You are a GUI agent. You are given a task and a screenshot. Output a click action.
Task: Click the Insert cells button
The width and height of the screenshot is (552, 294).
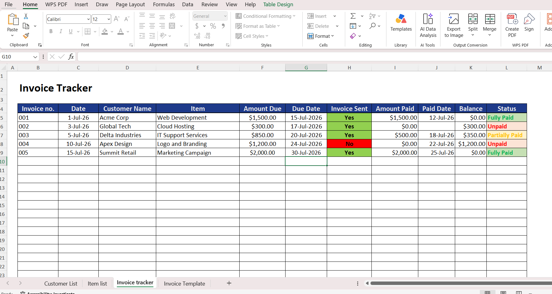317,16
